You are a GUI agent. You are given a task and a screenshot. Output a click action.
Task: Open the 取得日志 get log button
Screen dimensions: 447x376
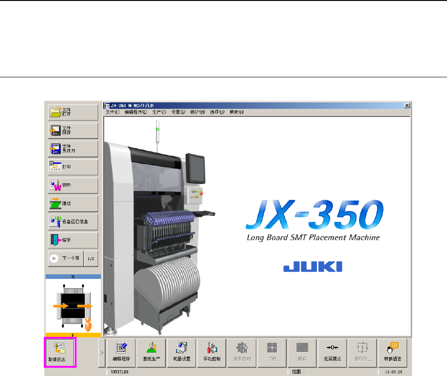[60, 353]
